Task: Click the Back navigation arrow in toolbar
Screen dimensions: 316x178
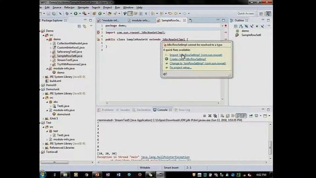Action: pos(176,13)
